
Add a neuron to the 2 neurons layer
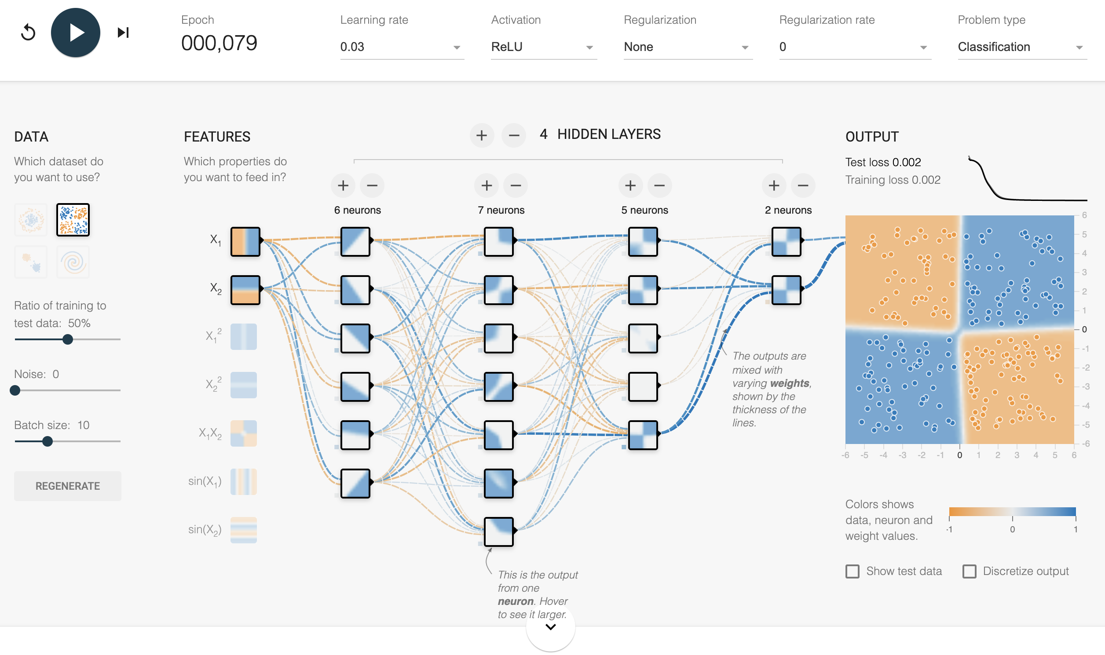pos(774,186)
